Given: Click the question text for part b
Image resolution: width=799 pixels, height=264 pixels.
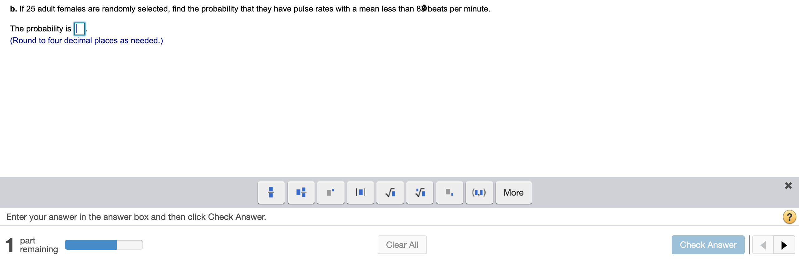Looking at the screenshot, I should pos(250,9).
